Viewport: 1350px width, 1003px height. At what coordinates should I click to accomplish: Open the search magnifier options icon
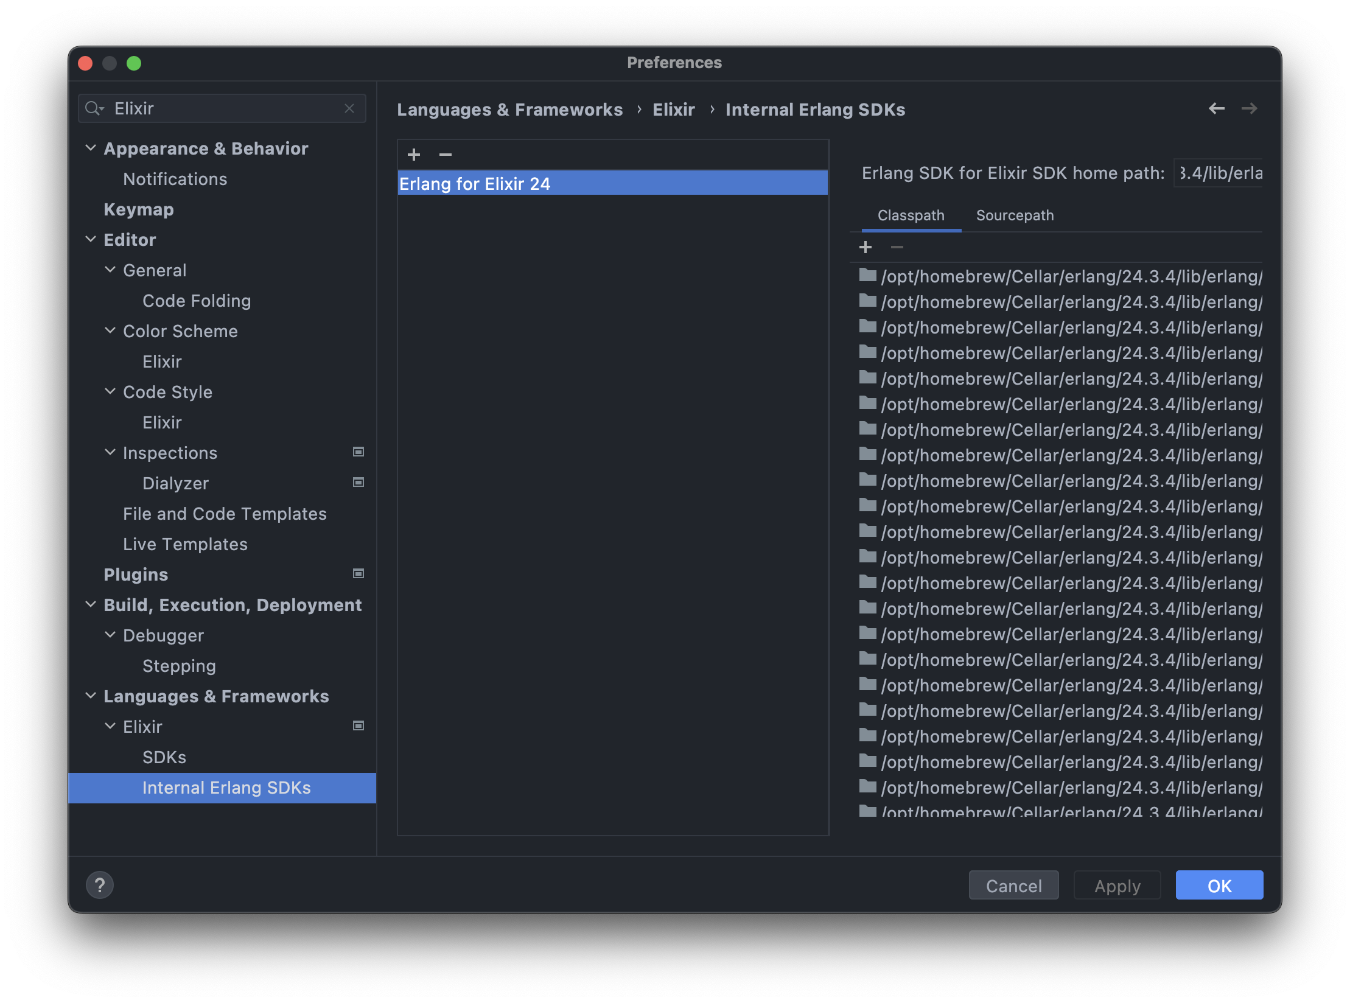coord(94,108)
